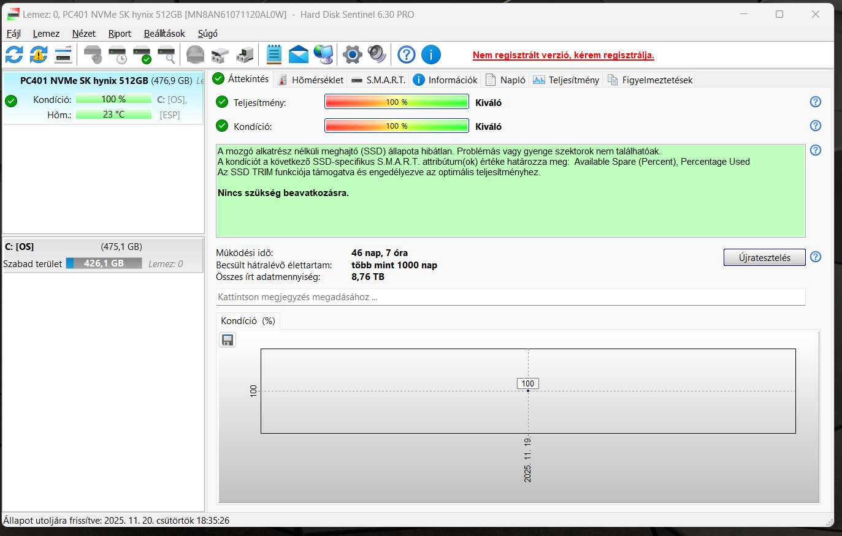Click the disk with green checkmark icon
Screen dimensions: 842x536
point(142,55)
